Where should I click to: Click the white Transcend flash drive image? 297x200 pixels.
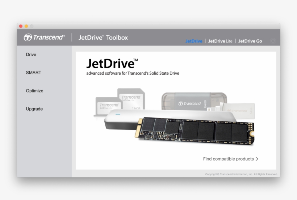pyautogui.click(x=238, y=111)
